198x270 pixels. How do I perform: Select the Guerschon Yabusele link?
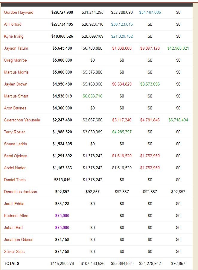(x=22, y=120)
